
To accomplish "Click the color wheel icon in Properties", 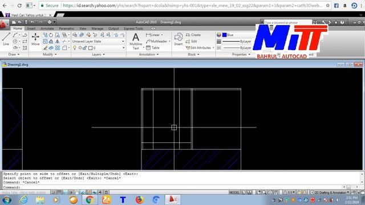I will (219, 35).
